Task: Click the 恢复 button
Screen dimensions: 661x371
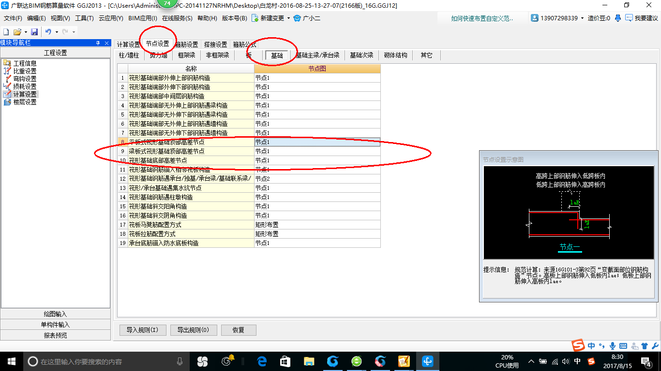Action: [239, 330]
